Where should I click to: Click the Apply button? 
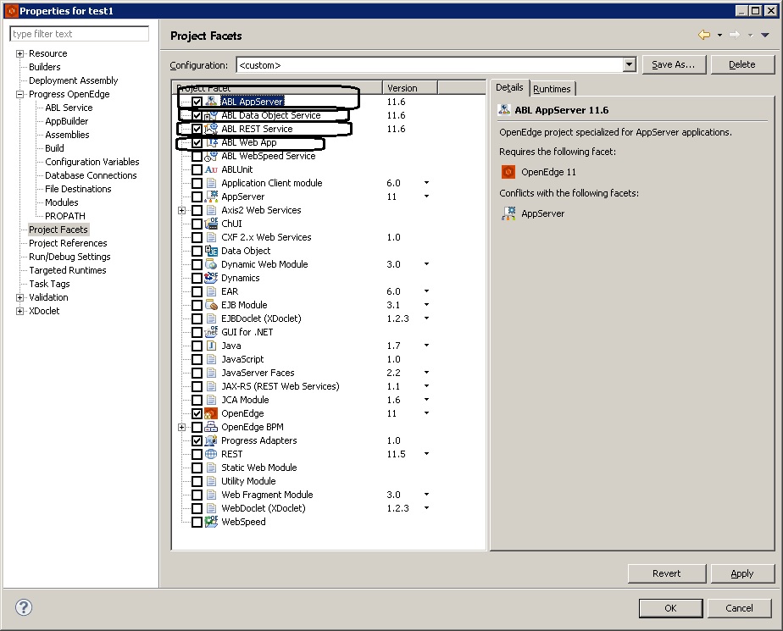click(742, 573)
